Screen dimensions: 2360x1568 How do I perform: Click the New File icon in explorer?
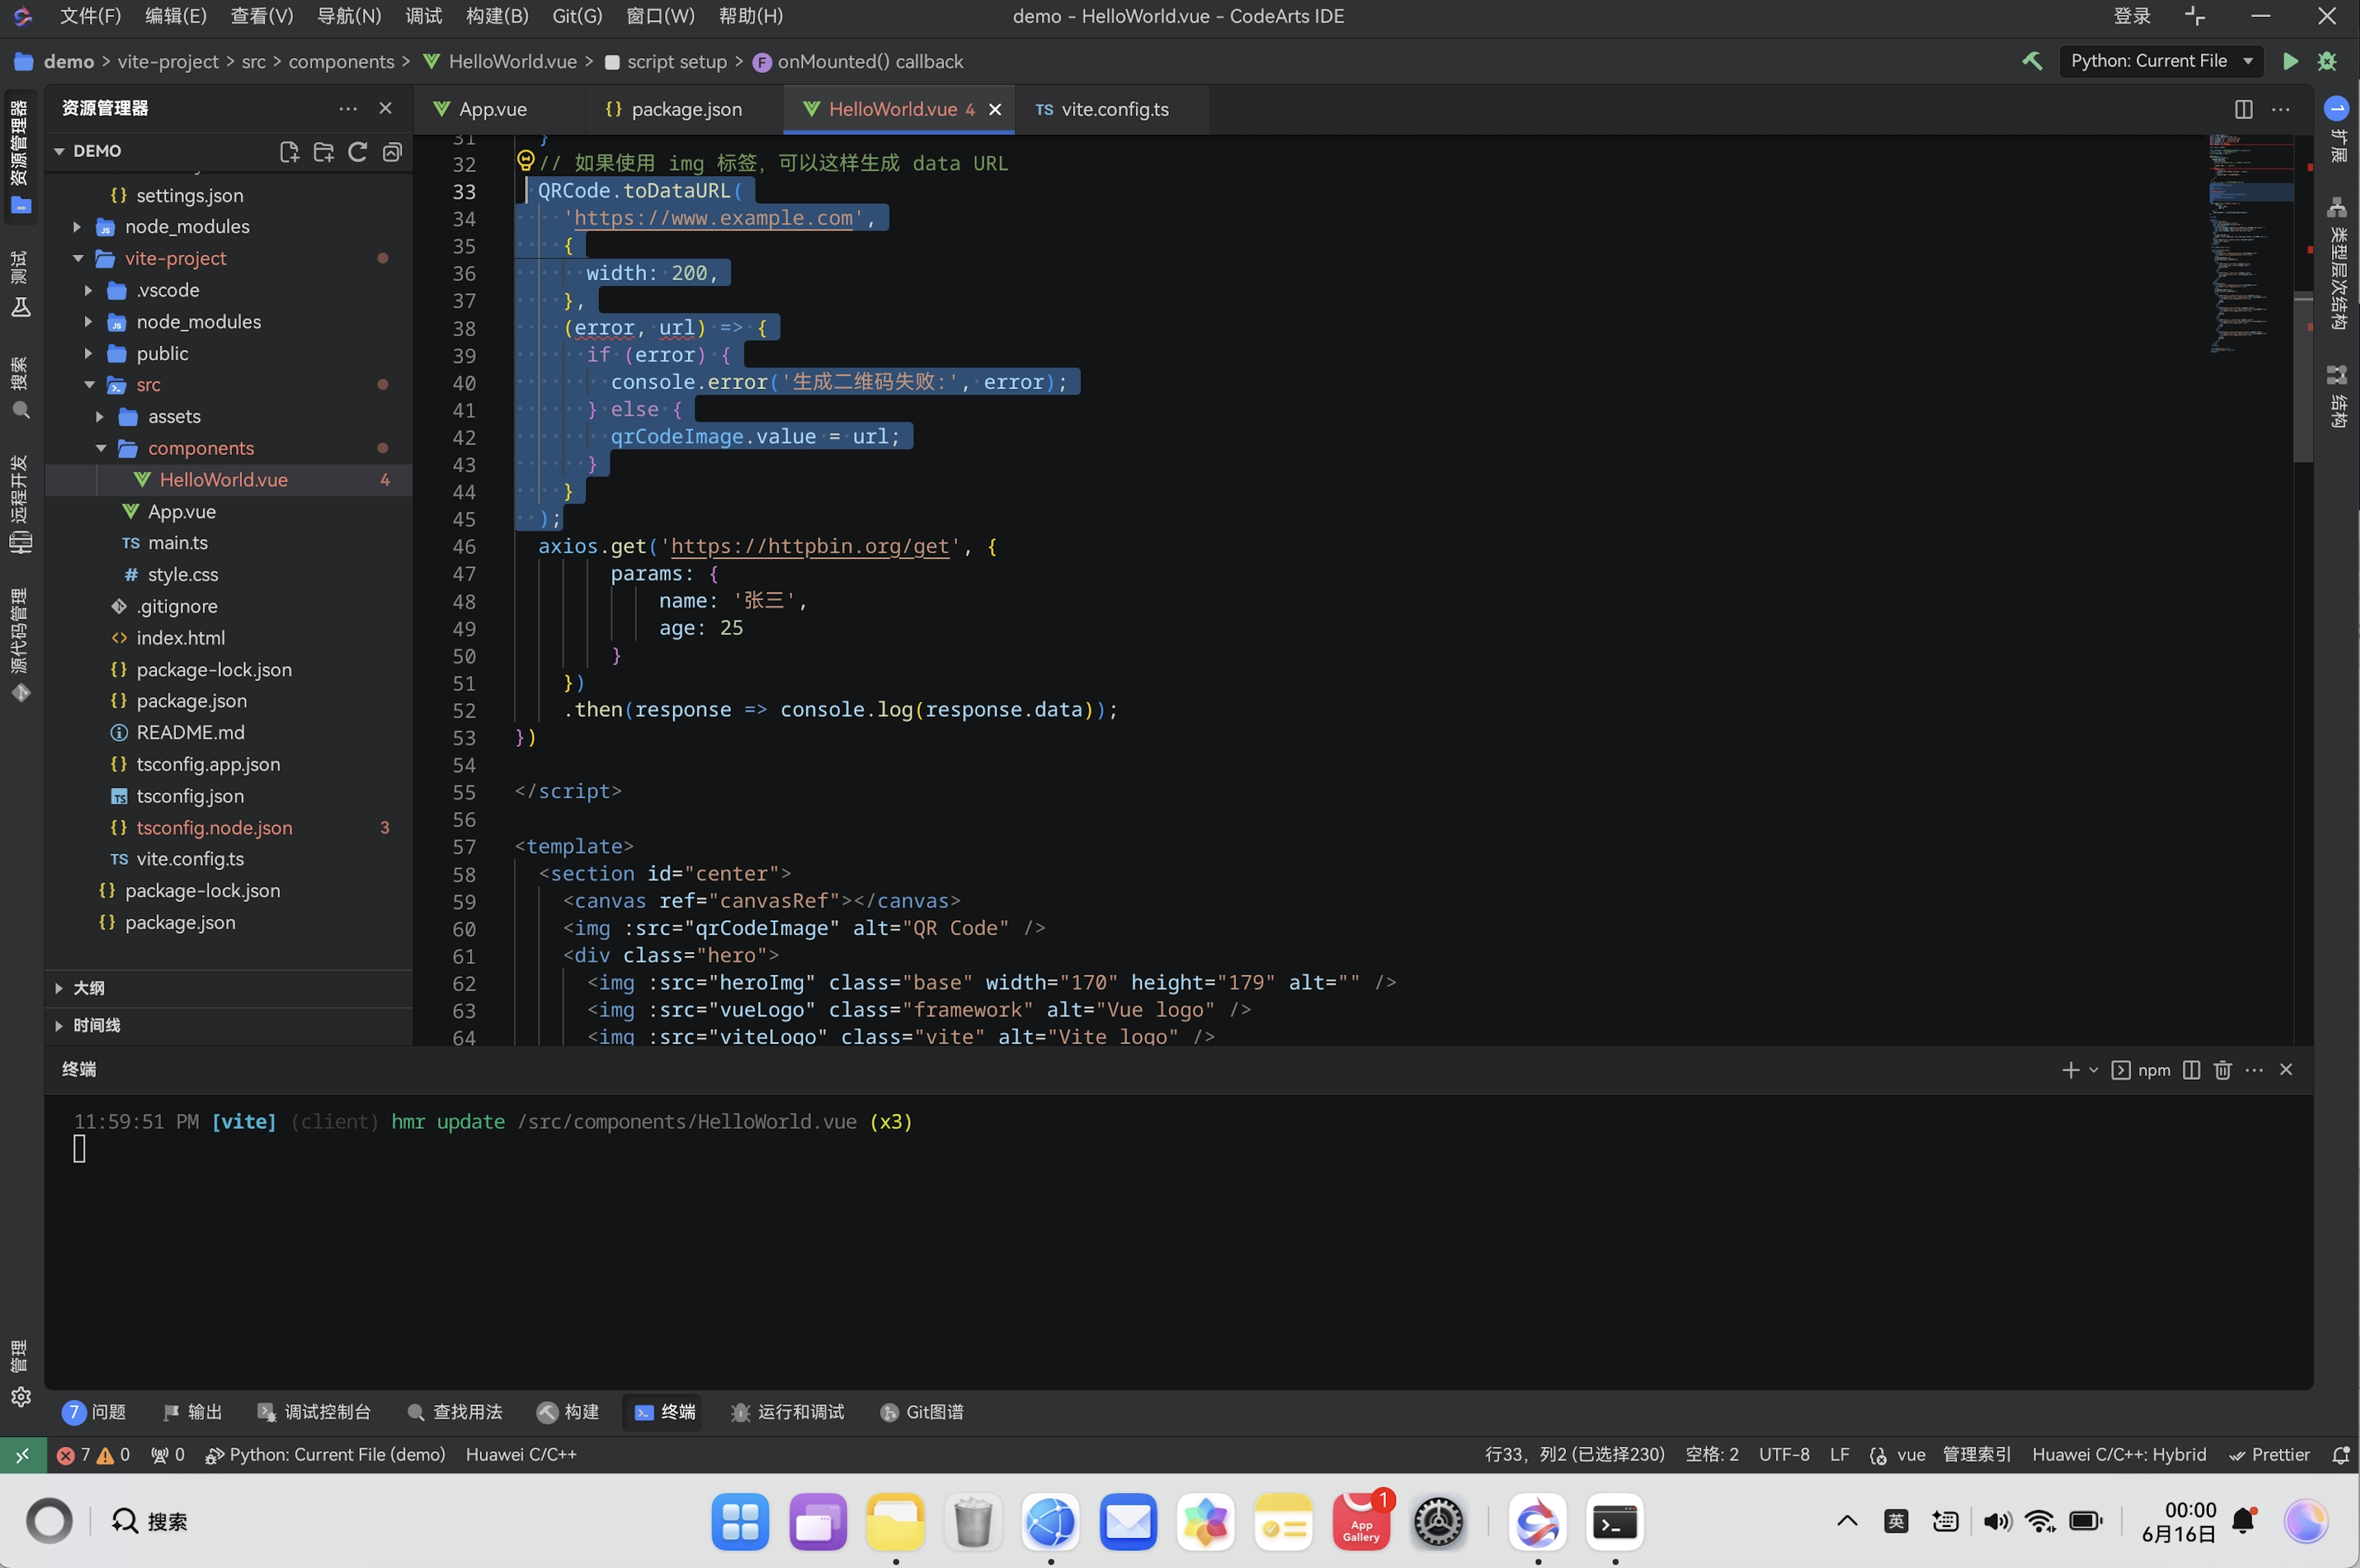(289, 151)
